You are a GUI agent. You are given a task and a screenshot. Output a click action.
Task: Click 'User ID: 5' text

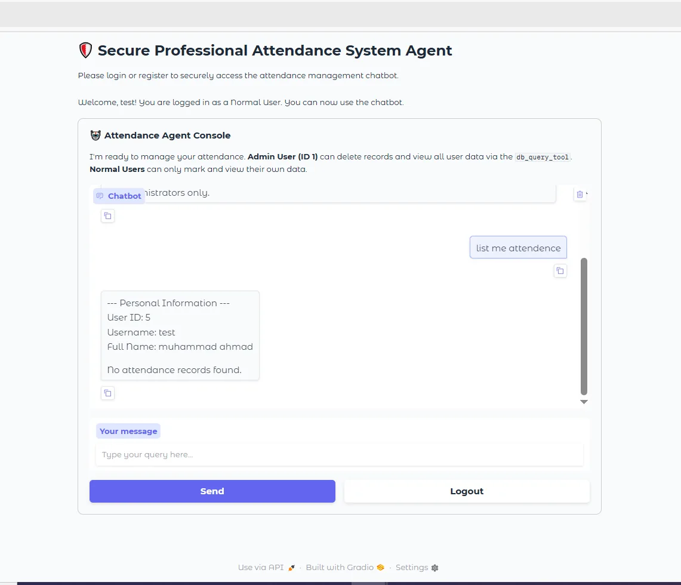[128, 318]
